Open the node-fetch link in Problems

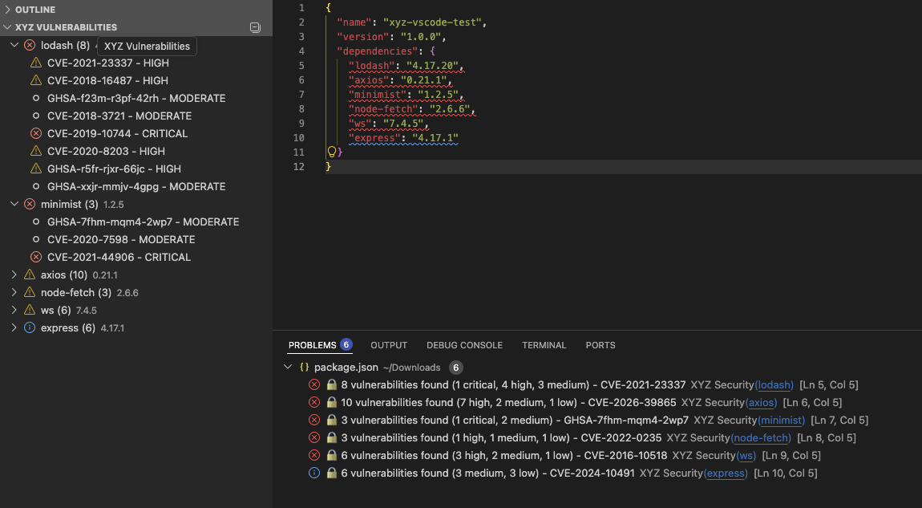tap(761, 438)
